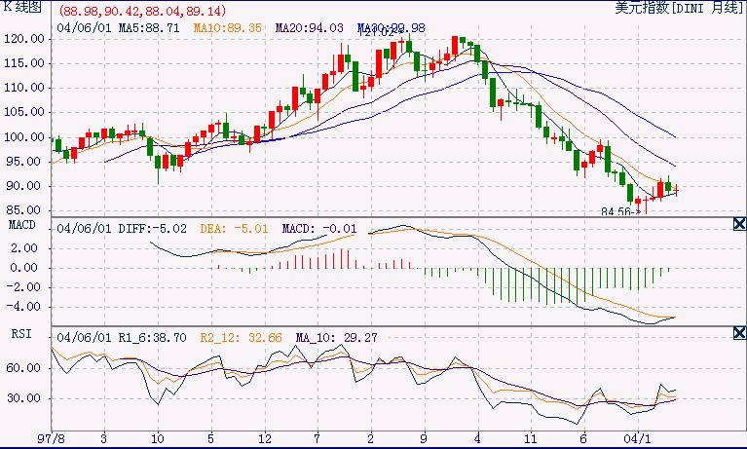
Task: Click the MACD panel label
Action: [x=22, y=224]
